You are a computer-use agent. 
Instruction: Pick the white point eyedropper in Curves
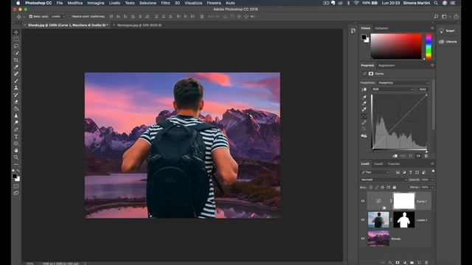(364, 110)
